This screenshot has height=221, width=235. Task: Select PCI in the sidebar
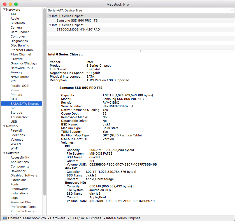tap(13, 81)
